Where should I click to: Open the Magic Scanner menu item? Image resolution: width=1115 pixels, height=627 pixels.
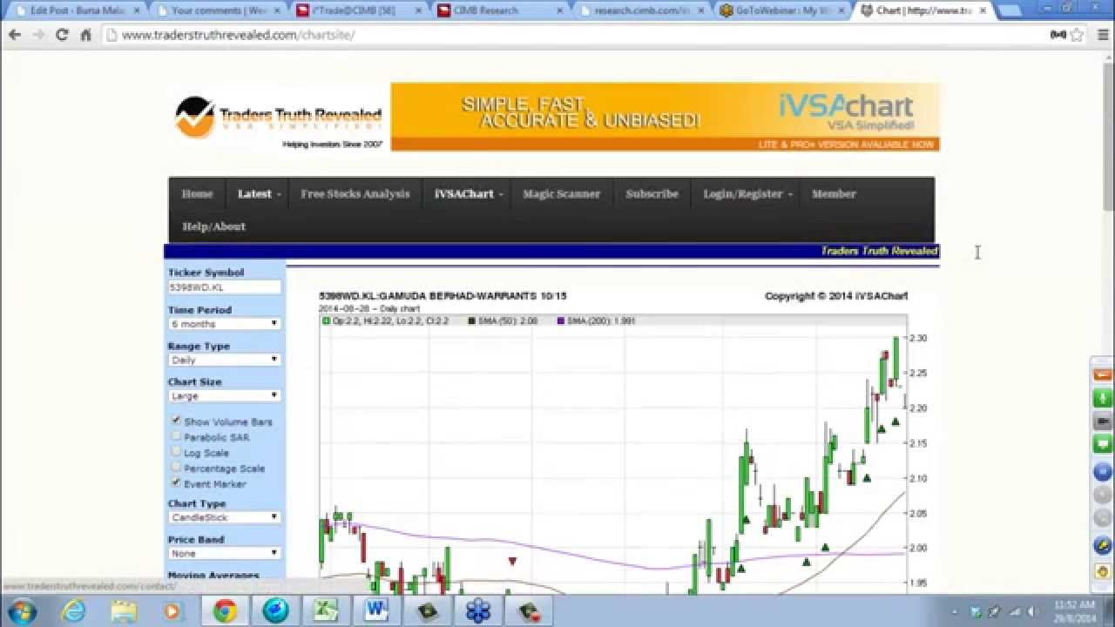561,194
